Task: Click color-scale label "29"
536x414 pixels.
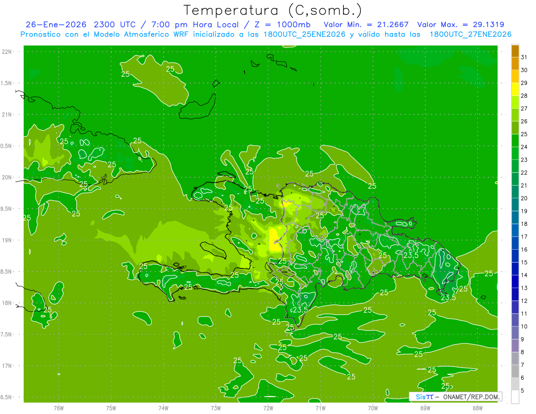Action: 524,83
